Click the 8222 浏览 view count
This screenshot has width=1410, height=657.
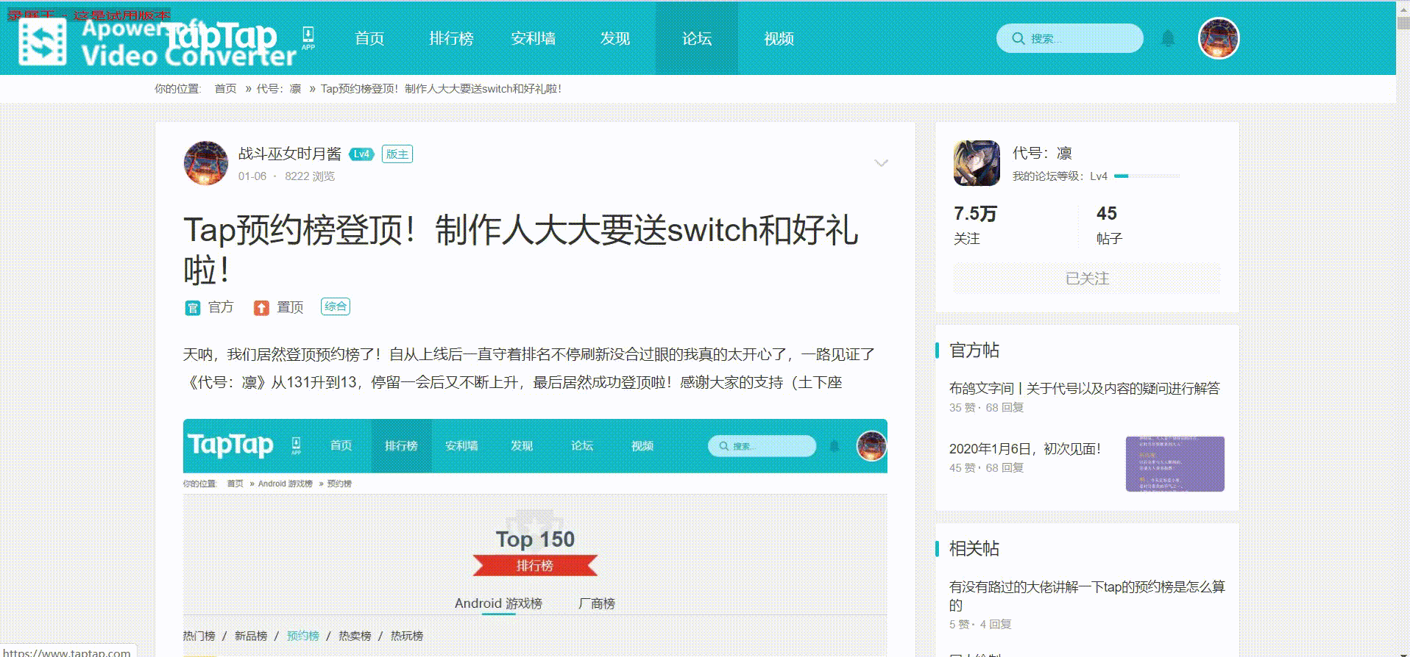coord(310,176)
